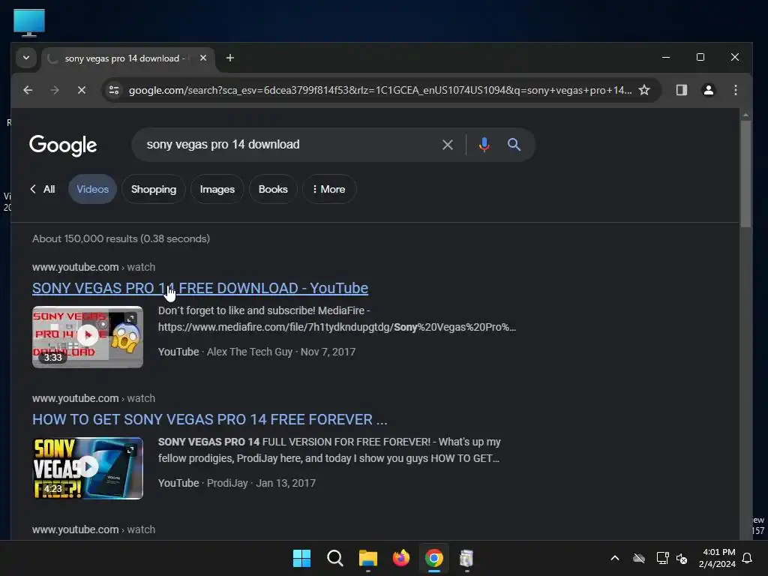This screenshot has height=576, width=768.
Task: Click the OneDrive cloud tray icon
Action: (639, 558)
